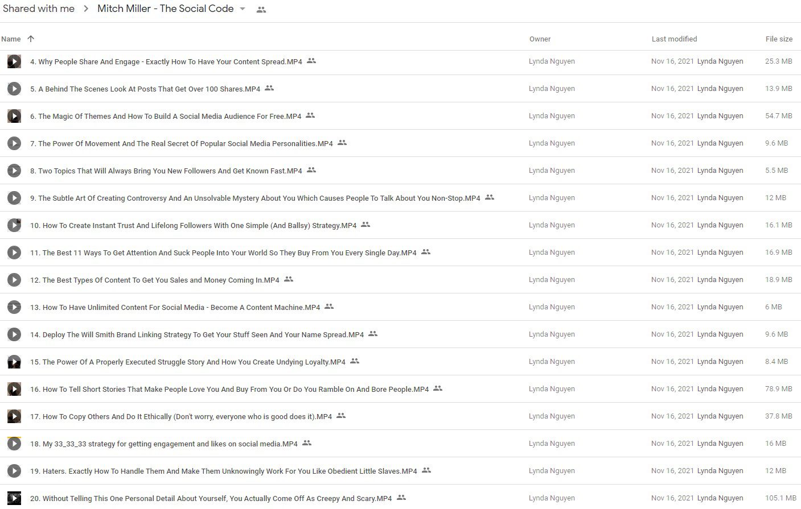
Task: Click the video icon for file 17. How To Copy Others
Action: (14, 416)
